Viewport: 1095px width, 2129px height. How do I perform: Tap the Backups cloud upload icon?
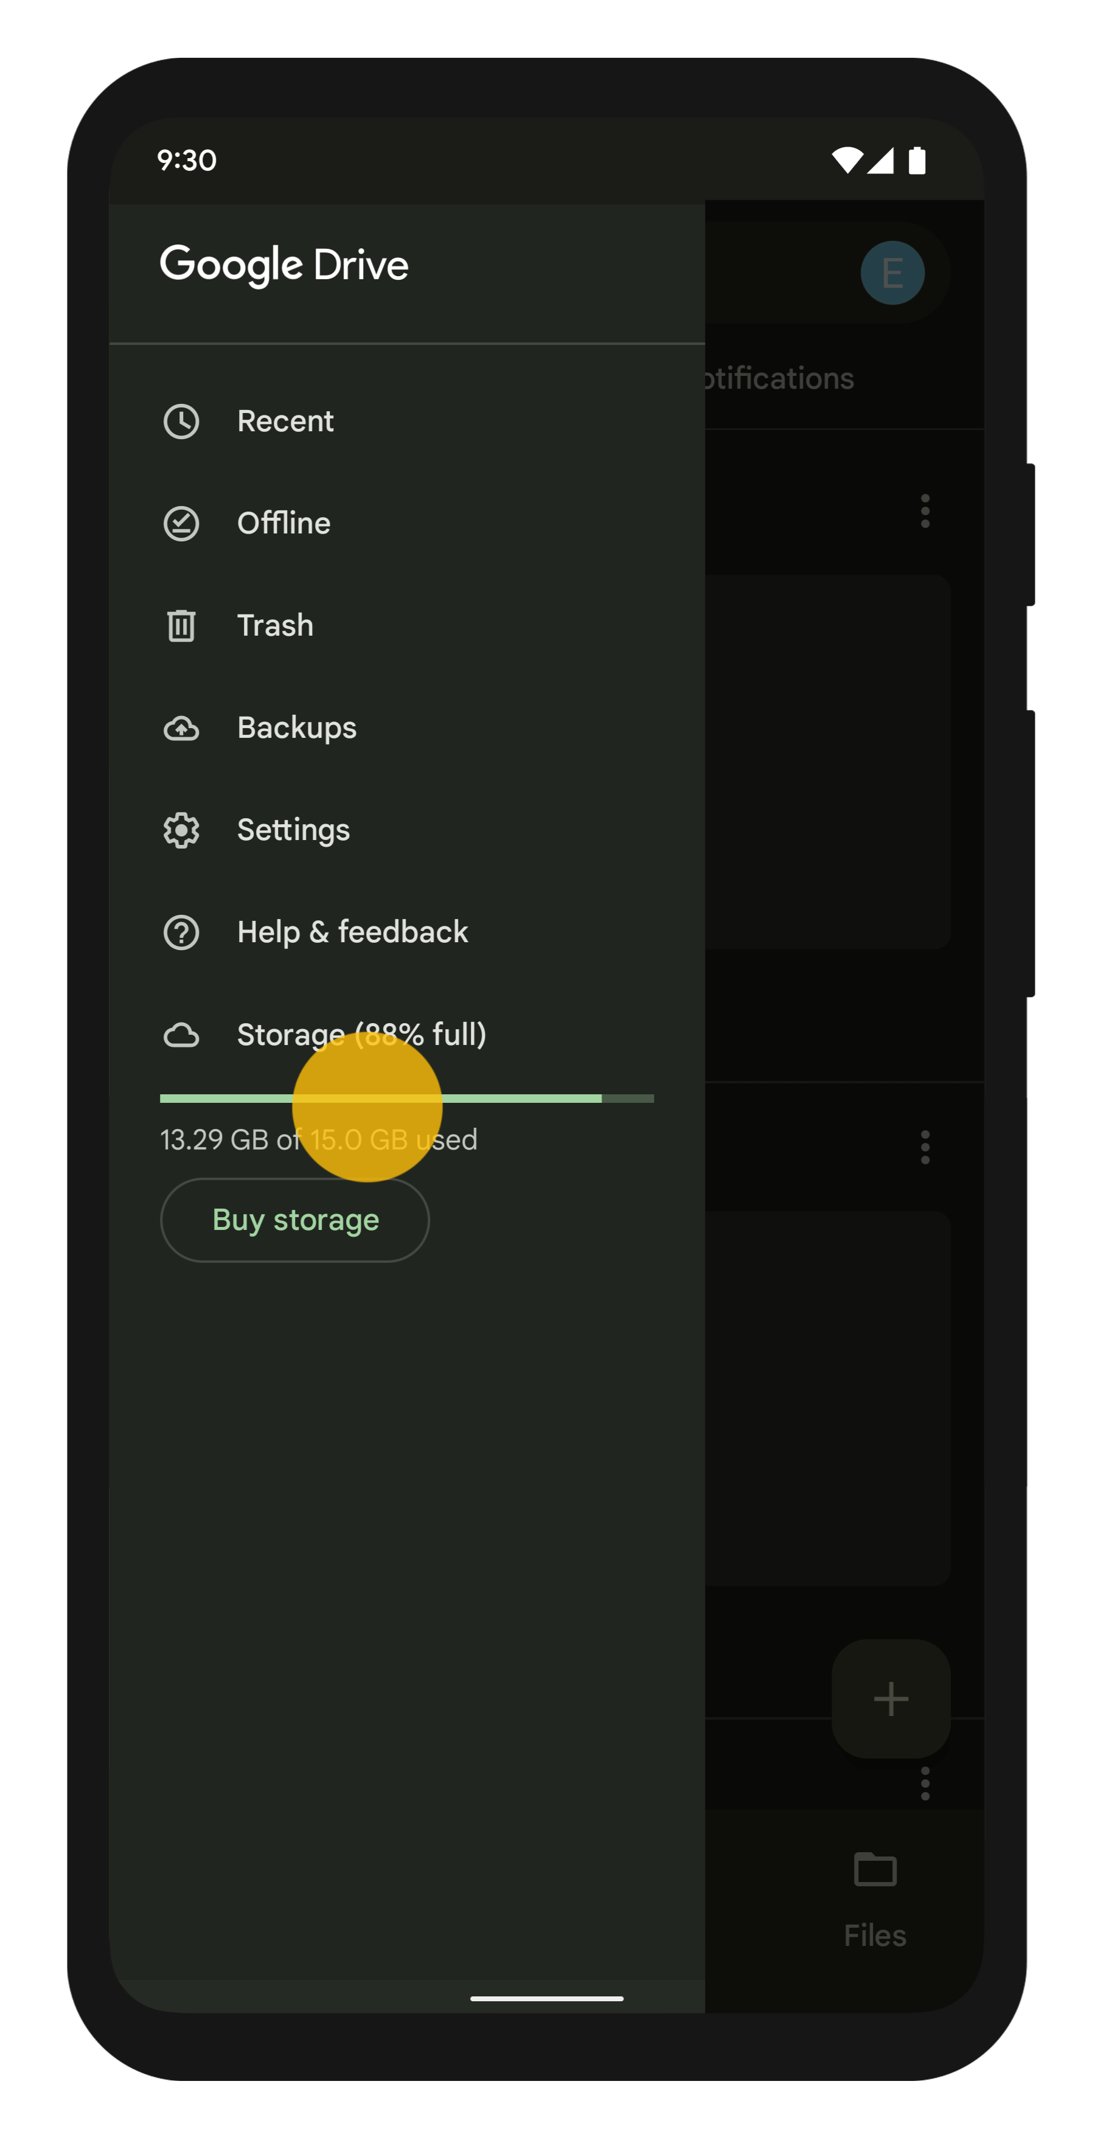pos(181,728)
